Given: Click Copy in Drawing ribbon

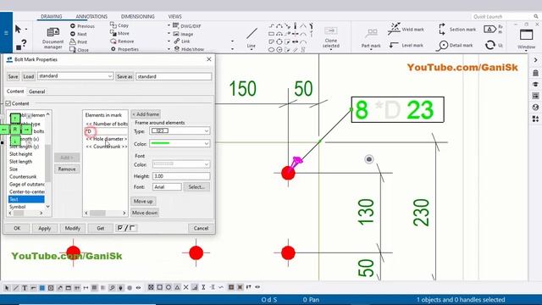Looking at the screenshot, I should [x=119, y=25].
